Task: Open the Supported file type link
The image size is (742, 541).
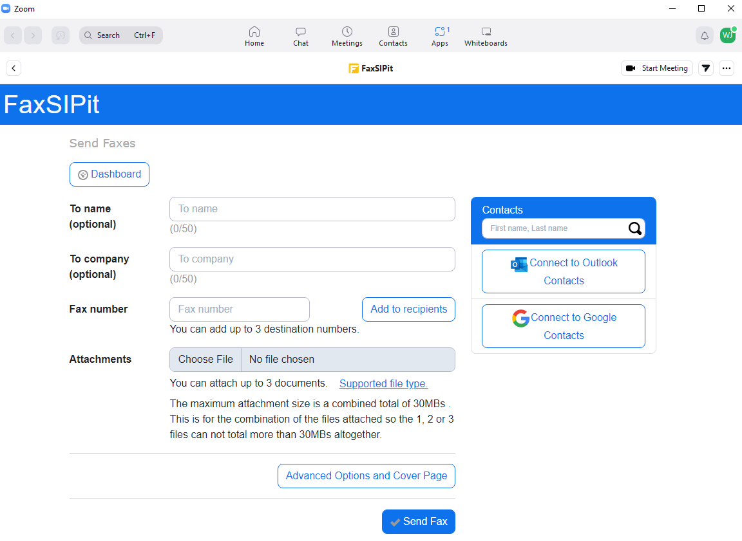Action: [383, 383]
